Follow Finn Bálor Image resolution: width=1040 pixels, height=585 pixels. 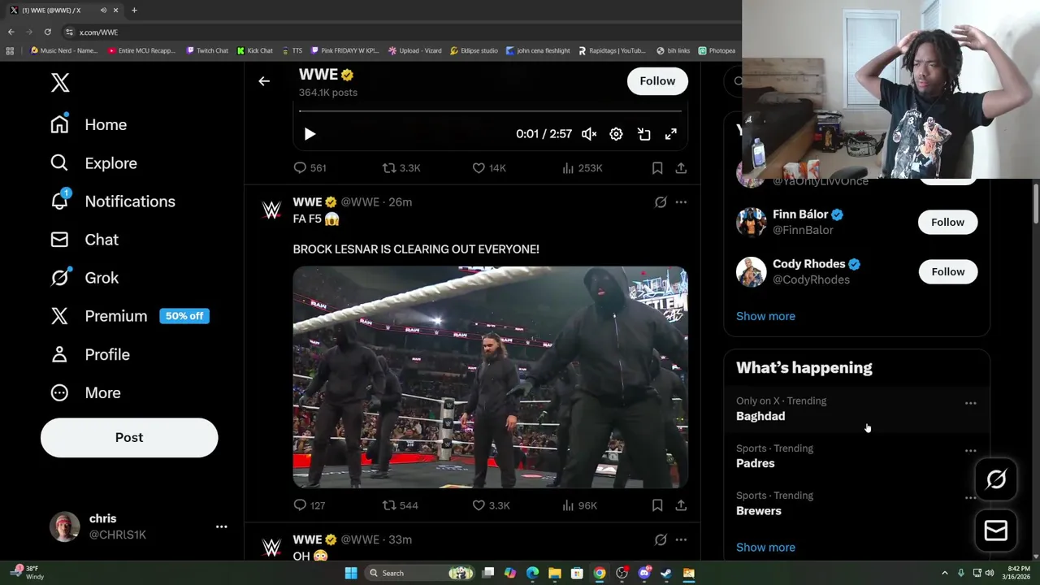click(947, 222)
